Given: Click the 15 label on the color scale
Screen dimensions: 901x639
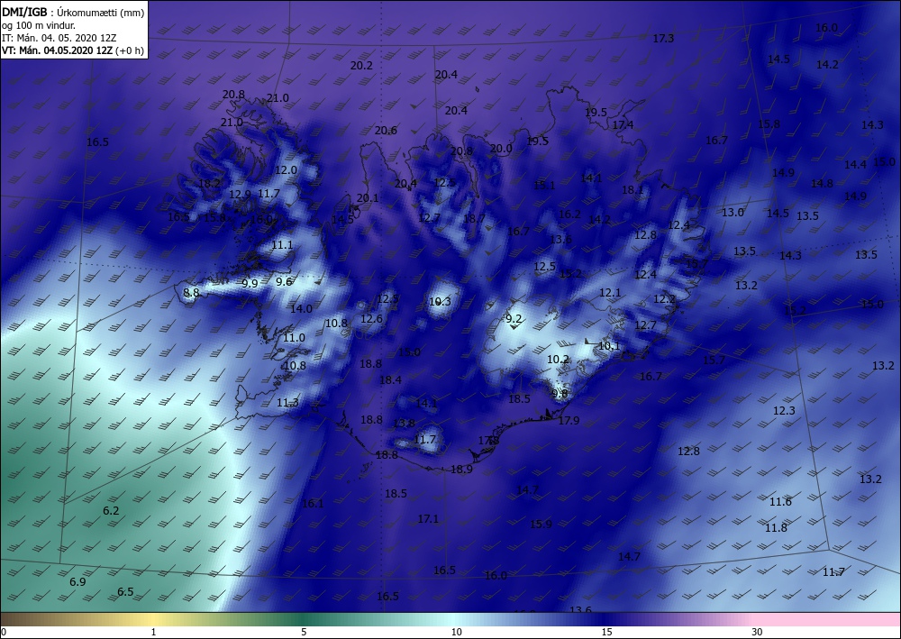Looking at the screenshot, I should (606, 632).
